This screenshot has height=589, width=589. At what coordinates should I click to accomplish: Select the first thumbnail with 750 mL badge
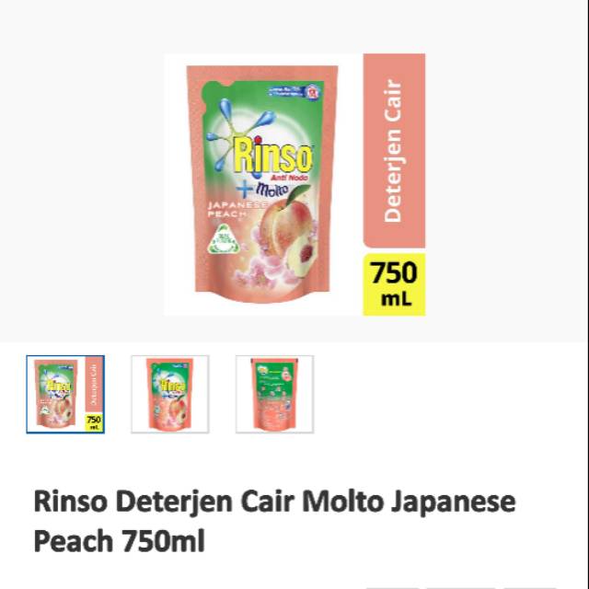65,394
